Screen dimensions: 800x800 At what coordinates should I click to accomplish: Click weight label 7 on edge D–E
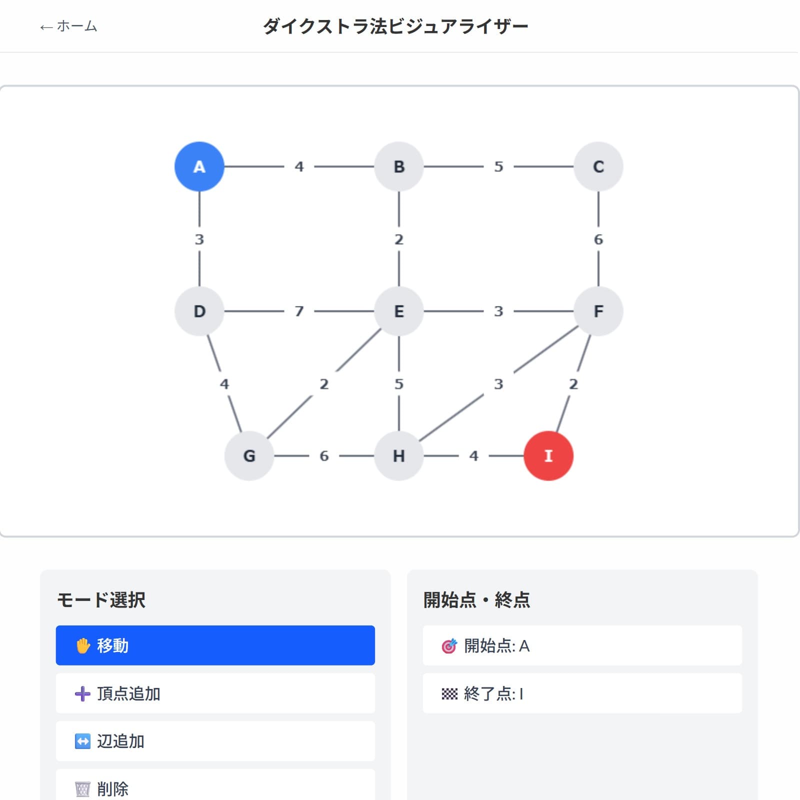tap(299, 311)
